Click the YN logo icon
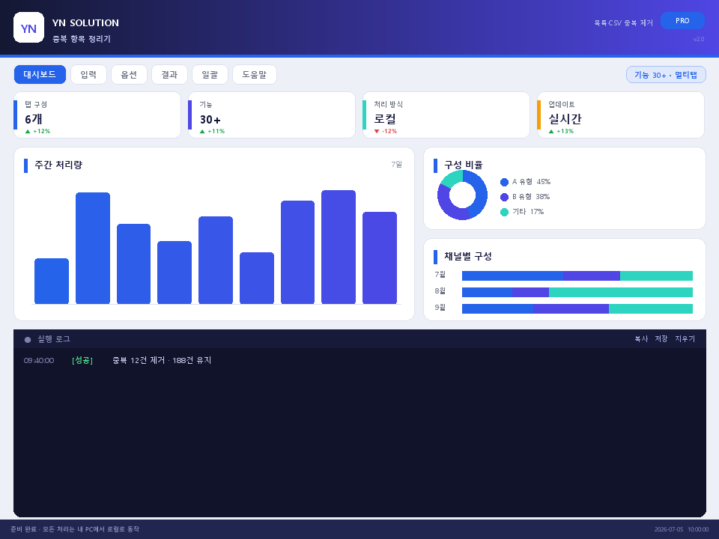 [29, 28]
